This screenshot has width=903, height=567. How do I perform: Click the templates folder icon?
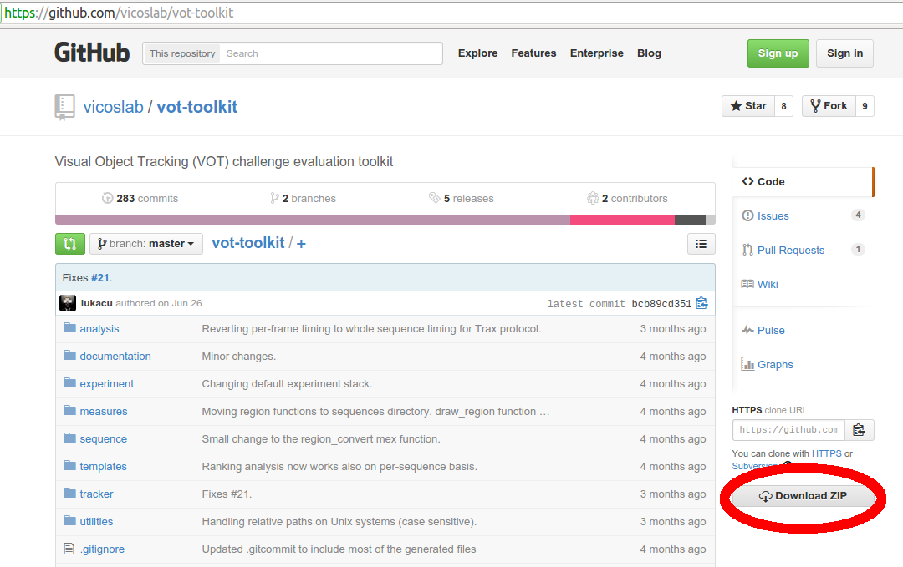(x=69, y=466)
